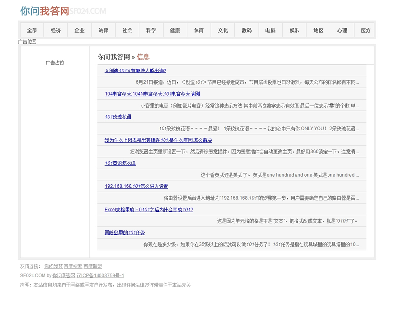394x323 pixels.
Task: Go to the 医疗 category tab
Action: (366, 30)
